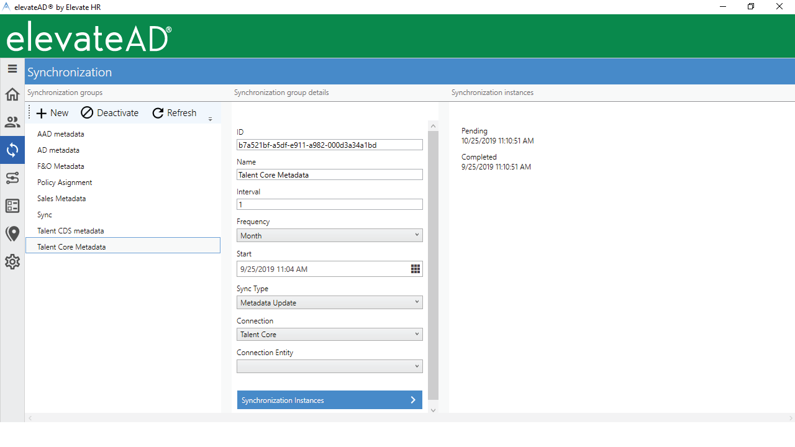Click New synchronization group button
The image size is (795, 447).
coord(52,113)
